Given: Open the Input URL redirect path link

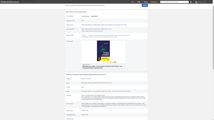Looking at the screenshot, I should [110, 35].
